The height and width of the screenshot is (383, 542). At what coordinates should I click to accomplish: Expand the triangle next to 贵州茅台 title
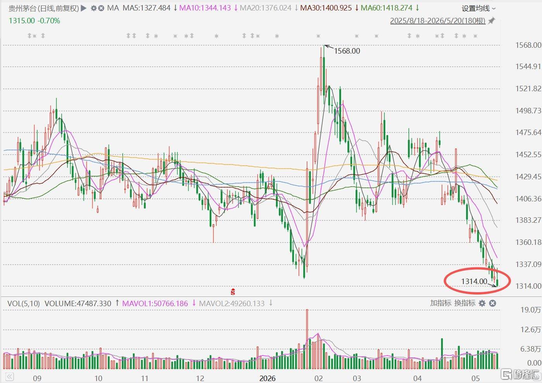pyautogui.click(x=84, y=8)
